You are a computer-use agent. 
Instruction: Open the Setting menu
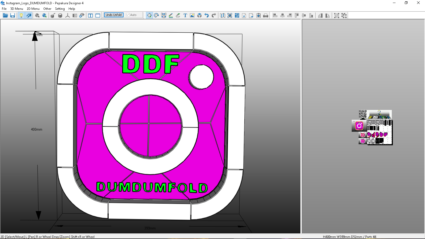pos(60,8)
